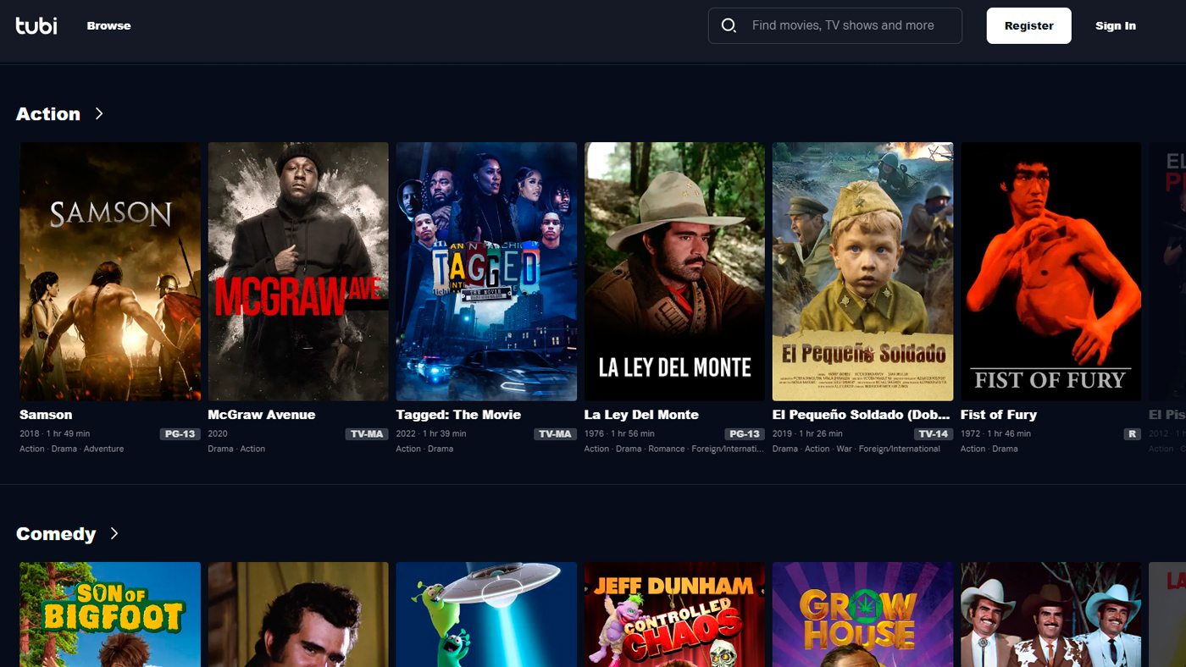1186x667 pixels.
Task: Click the Tubi logo
Action: point(36,25)
